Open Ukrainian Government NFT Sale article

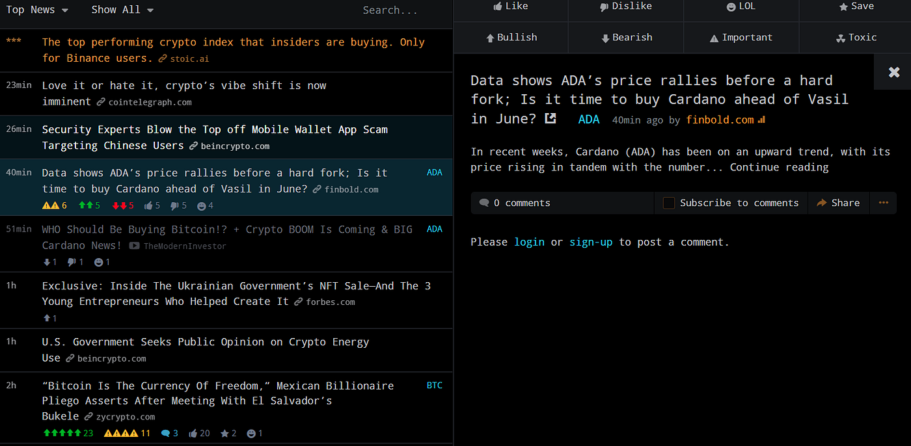236,294
